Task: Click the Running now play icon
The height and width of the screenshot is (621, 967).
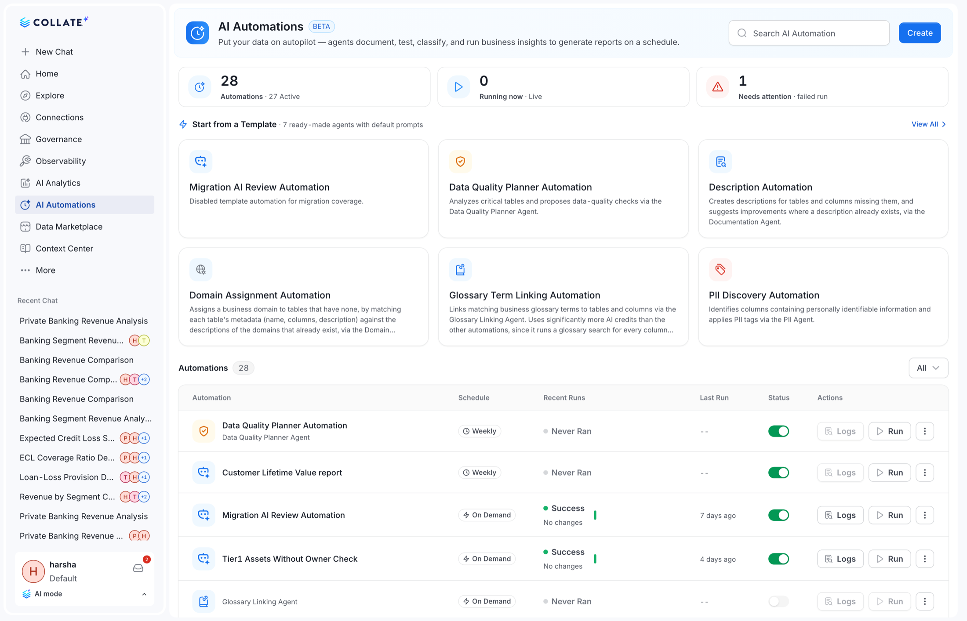Action: click(458, 87)
